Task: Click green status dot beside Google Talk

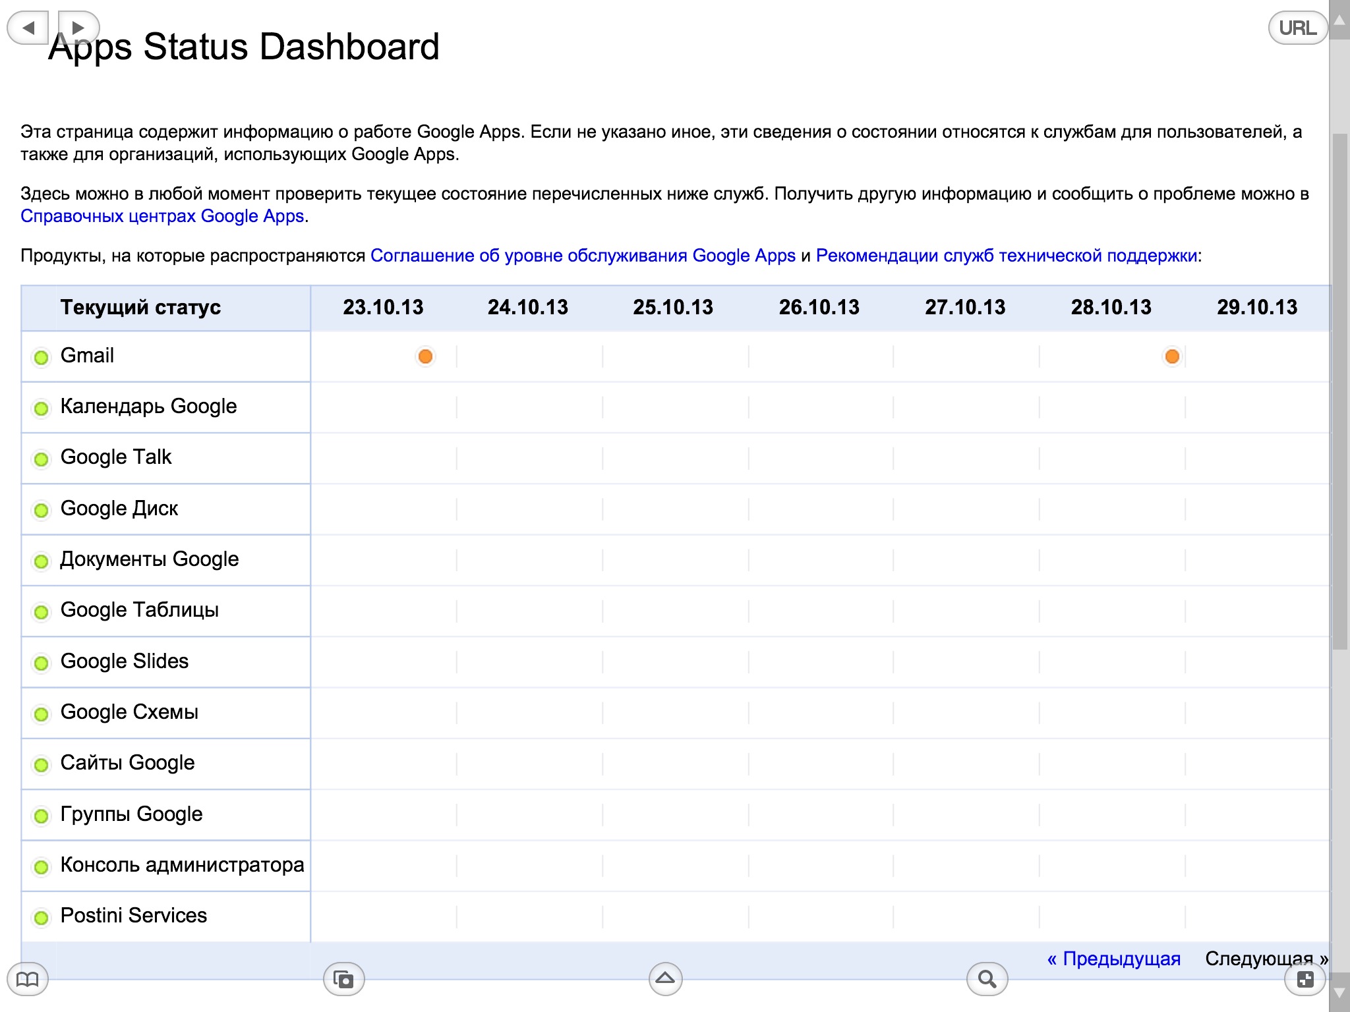Action: [41, 459]
